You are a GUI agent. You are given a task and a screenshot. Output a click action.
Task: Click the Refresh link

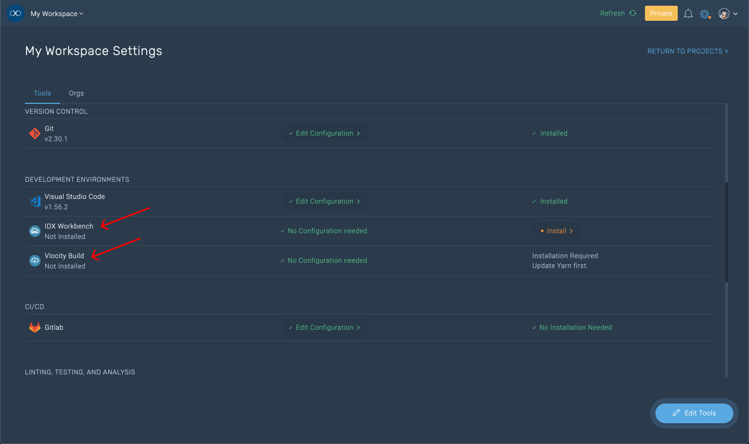click(618, 14)
